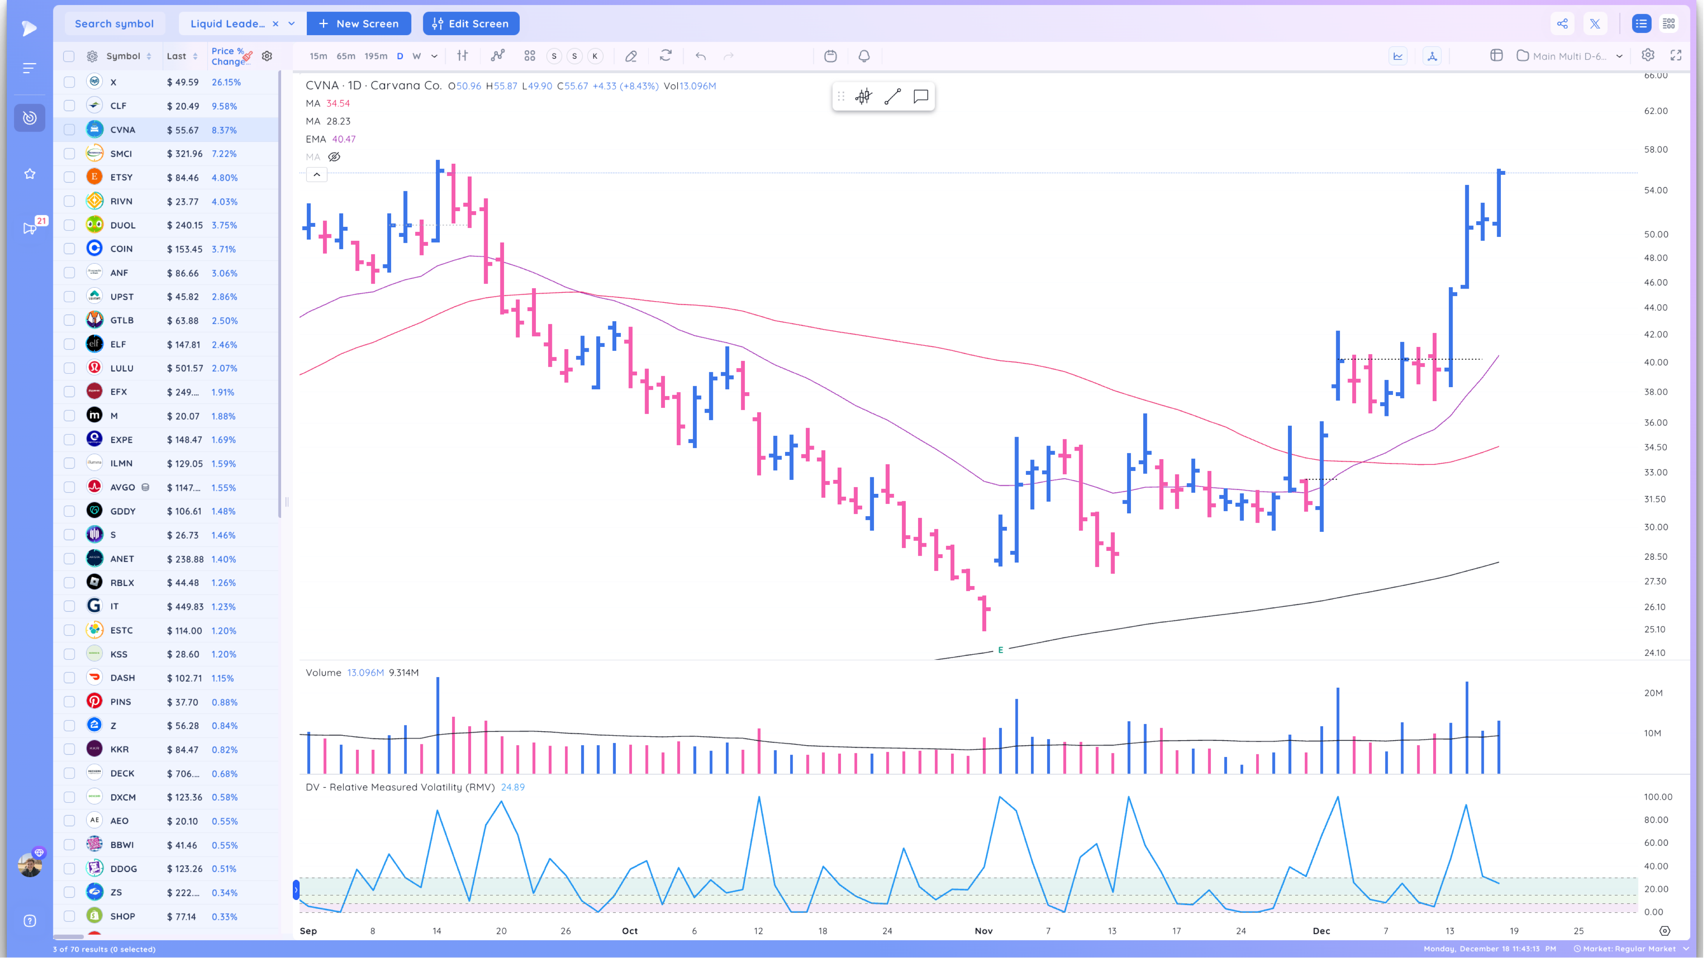
Task: Click the share icon at top right
Action: coord(1563,24)
